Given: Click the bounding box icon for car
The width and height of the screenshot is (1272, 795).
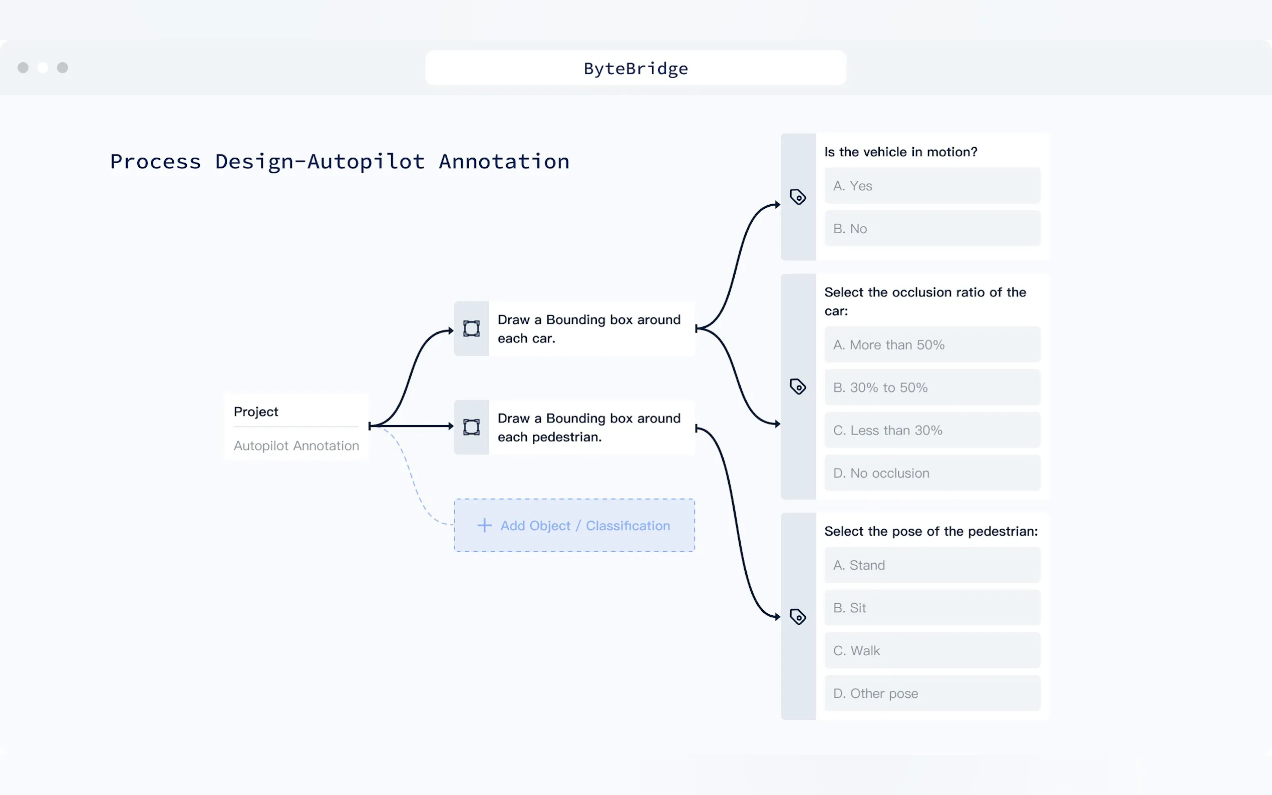Looking at the screenshot, I should [471, 328].
